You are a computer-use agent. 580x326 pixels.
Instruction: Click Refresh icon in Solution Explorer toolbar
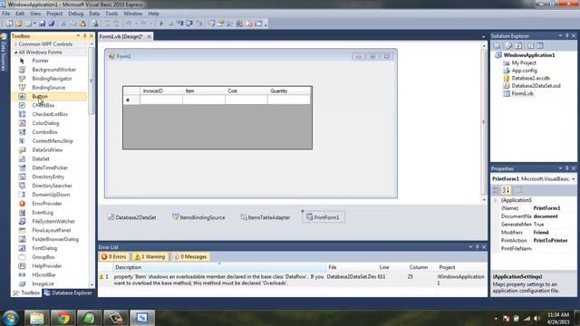point(518,45)
